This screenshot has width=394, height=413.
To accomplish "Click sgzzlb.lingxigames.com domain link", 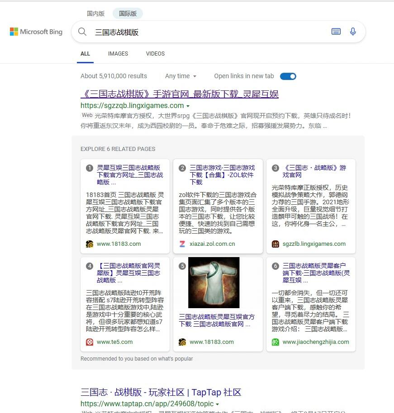I will pos(314,244).
